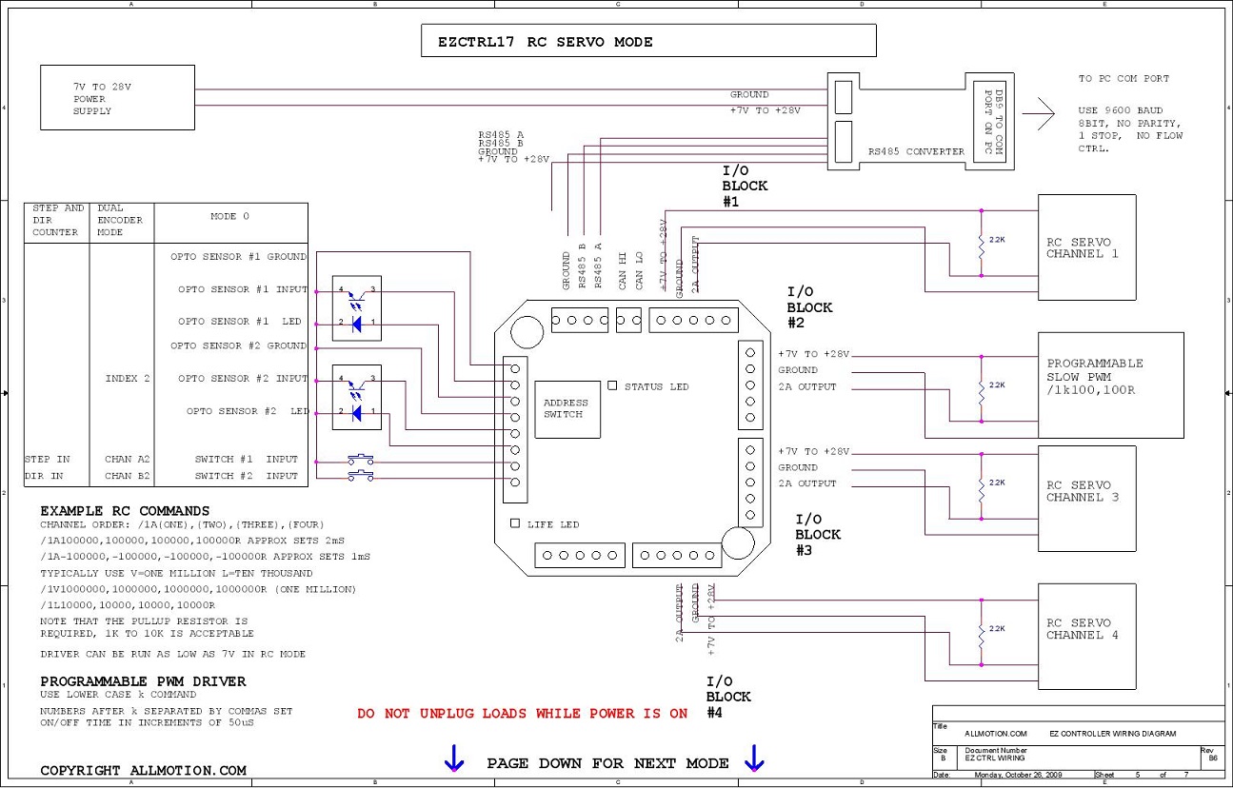
Task: Click the blue down arrow left of PAGE DOWN
Action: (x=454, y=758)
